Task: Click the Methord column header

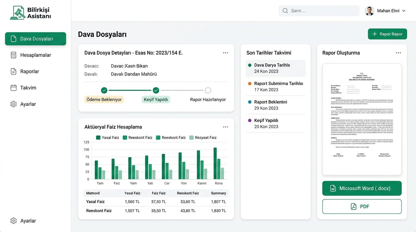Action: tap(93, 193)
